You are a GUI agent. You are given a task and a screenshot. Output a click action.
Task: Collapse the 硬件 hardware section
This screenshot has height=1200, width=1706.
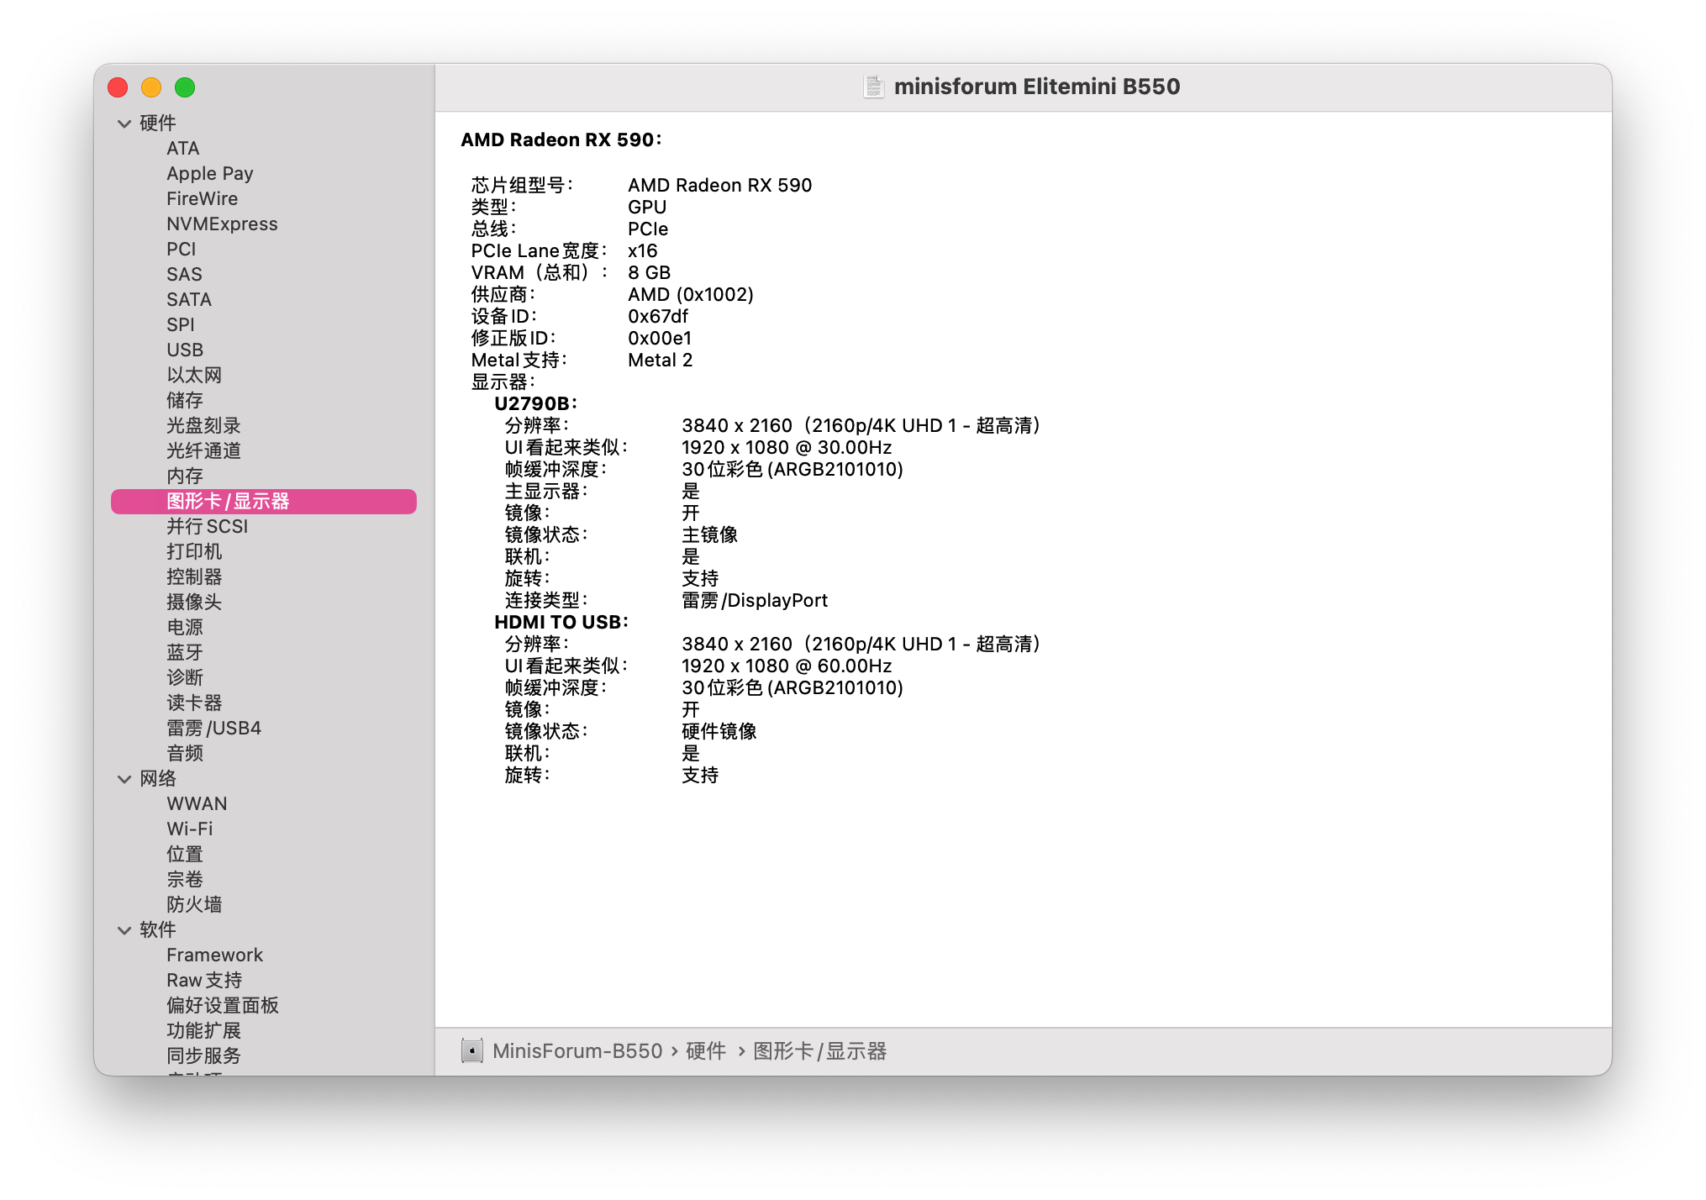(x=124, y=124)
